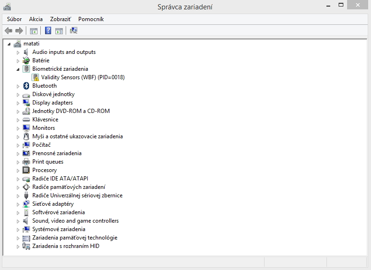The image size is (371, 270).
Task: Expand the Audio inputs and outputs node
Action: click(18, 52)
